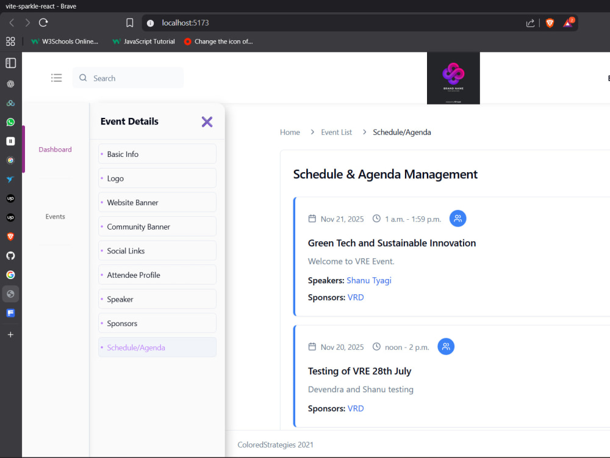Click attendees icon on Testing of VRE session
Screen dimensions: 610x458
pyautogui.click(x=446, y=346)
